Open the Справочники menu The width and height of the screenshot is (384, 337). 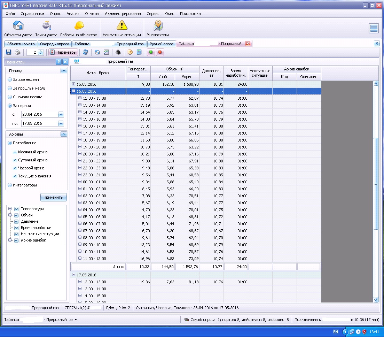click(x=32, y=14)
